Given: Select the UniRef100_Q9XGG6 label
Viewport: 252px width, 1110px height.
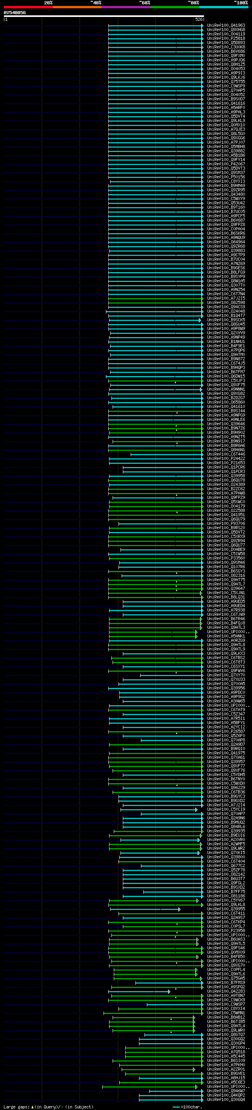Looking at the screenshot, I should (226, 138).
